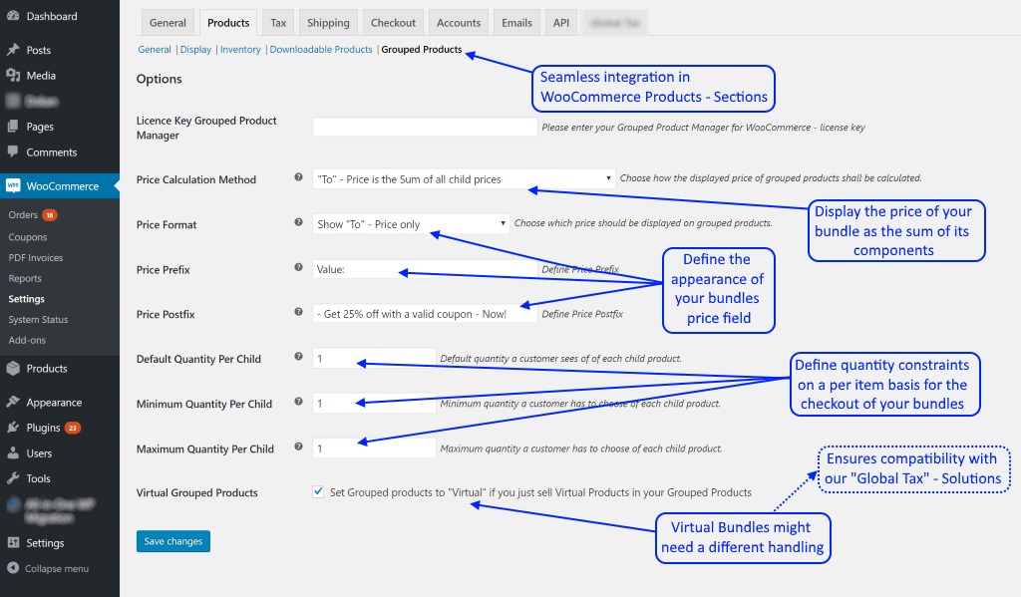The width and height of the screenshot is (1021, 597).
Task: Open Add-ons submenu item
Action: point(27,340)
